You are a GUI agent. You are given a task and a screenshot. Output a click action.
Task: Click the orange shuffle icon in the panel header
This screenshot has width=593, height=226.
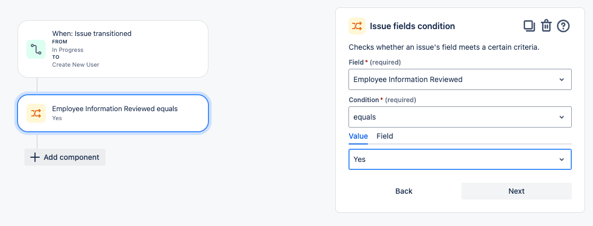coord(356,26)
